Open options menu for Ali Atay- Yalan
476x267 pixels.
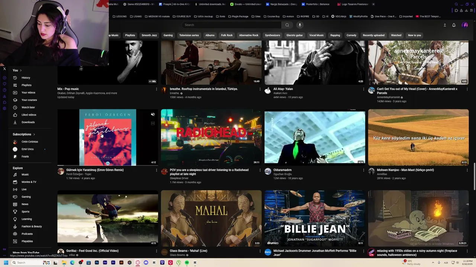(364, 89)
